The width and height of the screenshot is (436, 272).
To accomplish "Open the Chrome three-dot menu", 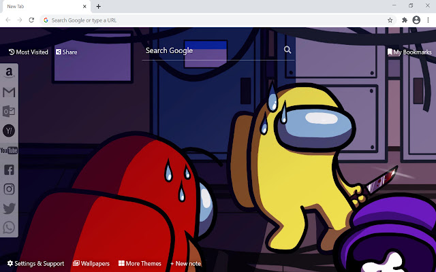I will tap(428, 20).
